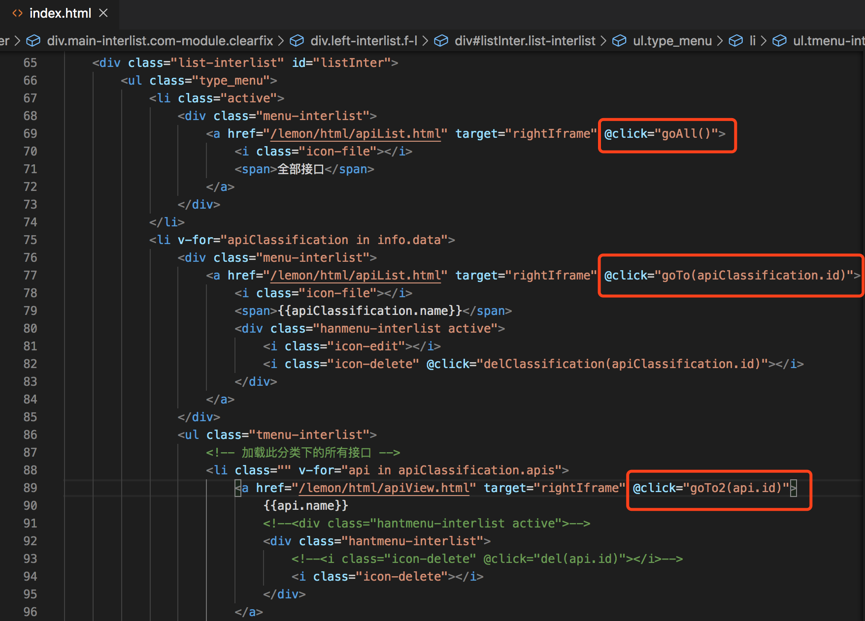Click v-for="apiClassification in info.data" text
The image size is (865, 621).
(x=313, y=240)
